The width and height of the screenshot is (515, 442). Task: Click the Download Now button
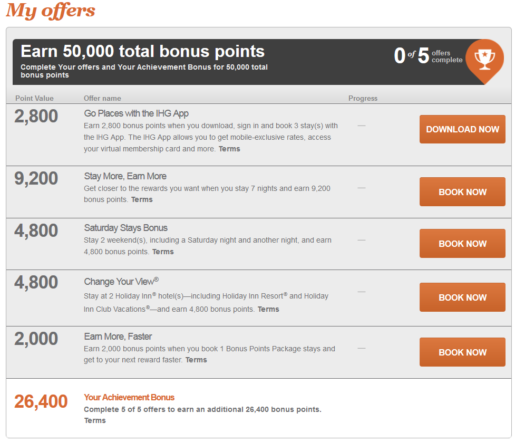click(x=462, y=129)
